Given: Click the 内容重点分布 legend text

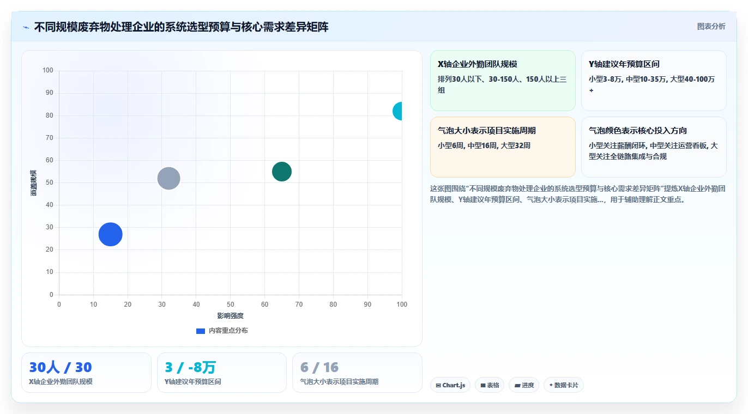Looking at the screenshot, I should click(228, 331).
